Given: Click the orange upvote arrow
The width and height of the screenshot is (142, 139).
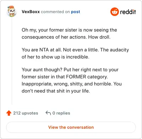Looking at the screenshot, I should [9, 113].
